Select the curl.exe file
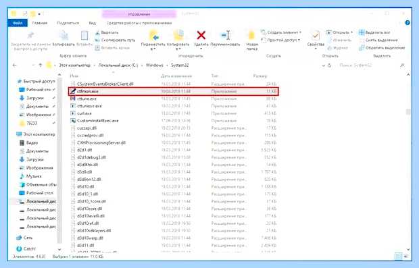The image size is (419, 268). pyautogui.click(x=174, y=113)
